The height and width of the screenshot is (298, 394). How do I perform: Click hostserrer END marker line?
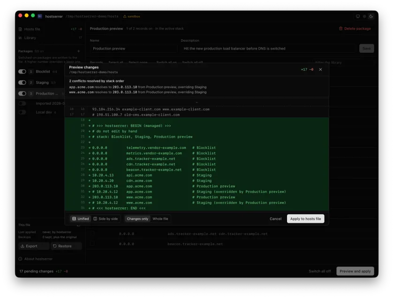(x=197, y=208)
